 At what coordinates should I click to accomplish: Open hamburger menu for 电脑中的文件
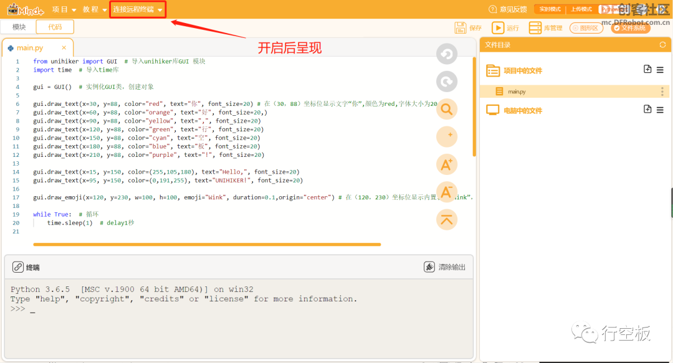660,110
